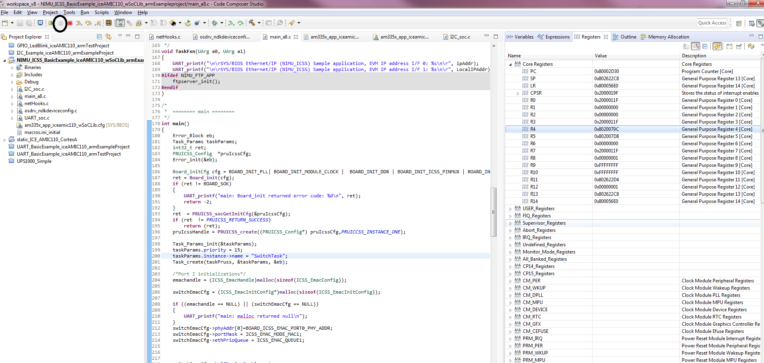Expand the Debug folder in Project Explorer
Screen dimensions: 764x363
(x=12, y=82)
